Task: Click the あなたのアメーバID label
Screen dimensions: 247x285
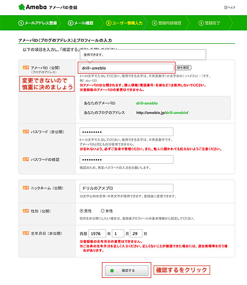Action: pos(100,103)
